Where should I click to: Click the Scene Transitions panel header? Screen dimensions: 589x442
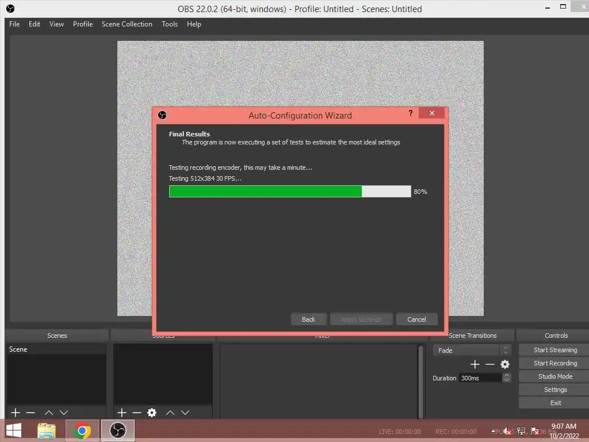[x=473, y=336]
